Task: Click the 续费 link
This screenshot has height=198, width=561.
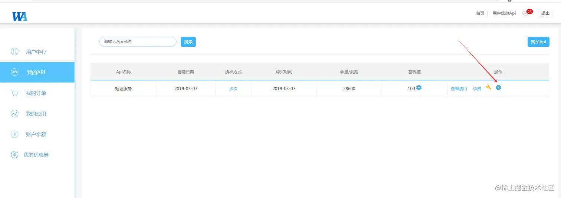Action: (477, 89)
